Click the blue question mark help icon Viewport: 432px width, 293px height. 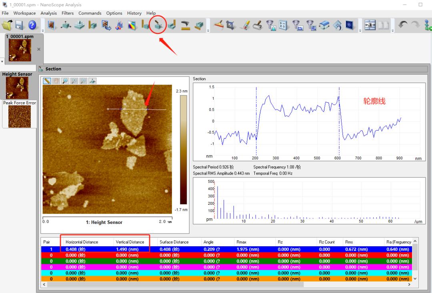click(32, 26)
